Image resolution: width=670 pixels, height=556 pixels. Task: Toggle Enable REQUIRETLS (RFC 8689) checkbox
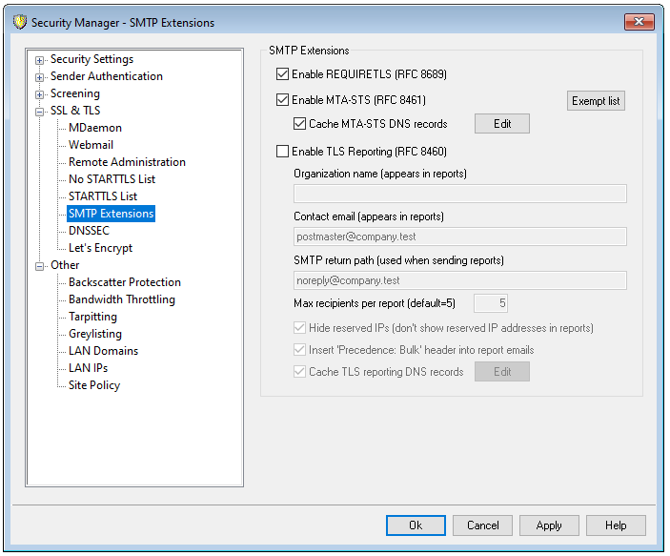coord(282,74)
